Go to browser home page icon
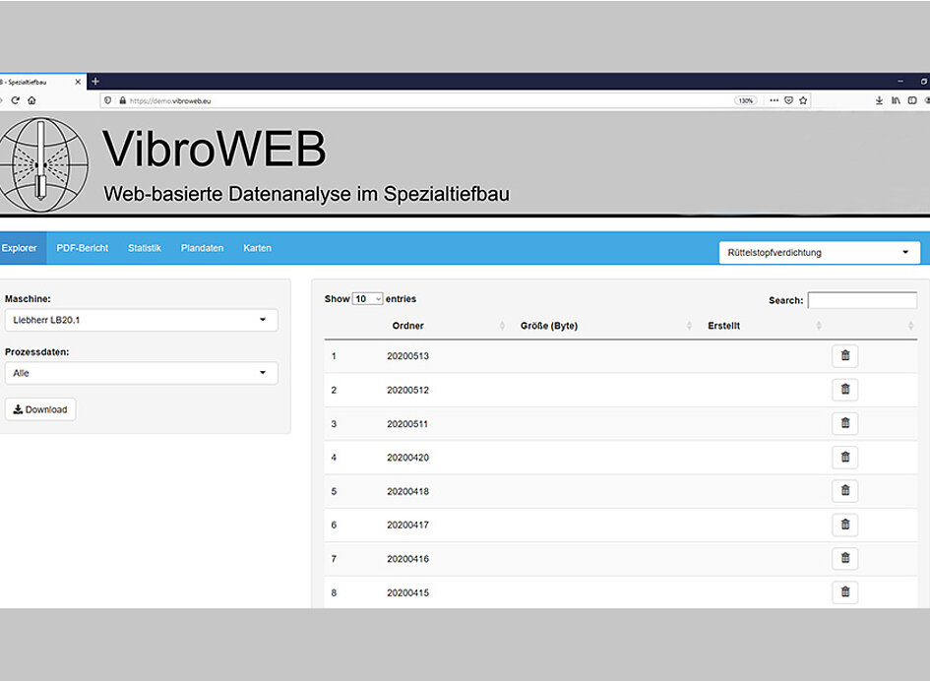Viewport: 930px width, 681px height. pyautogui.click(x=32, y=100)
